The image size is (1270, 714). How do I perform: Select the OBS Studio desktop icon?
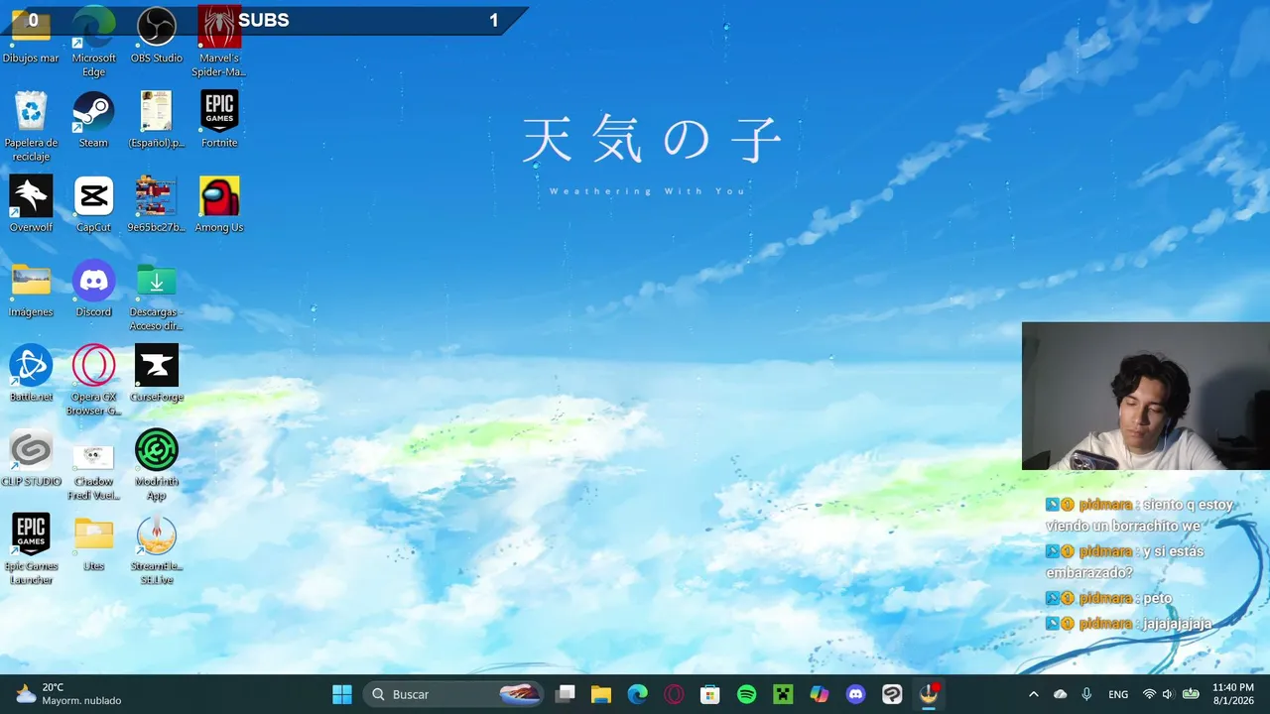tap(156, 36)
